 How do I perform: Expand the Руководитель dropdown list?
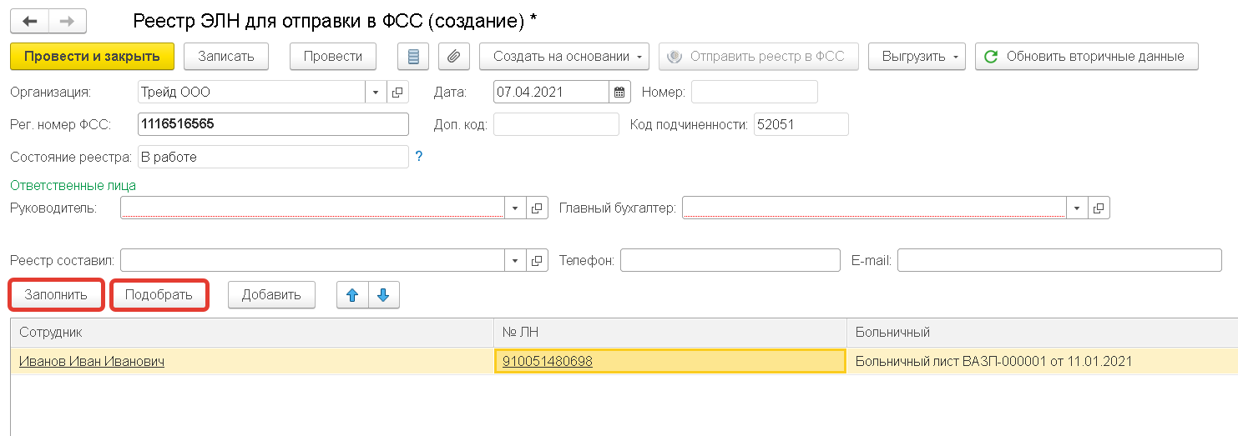(515, 208)
